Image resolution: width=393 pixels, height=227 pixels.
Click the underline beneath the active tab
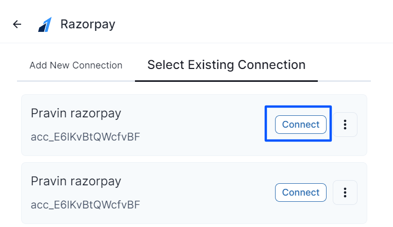pos(226,81)
